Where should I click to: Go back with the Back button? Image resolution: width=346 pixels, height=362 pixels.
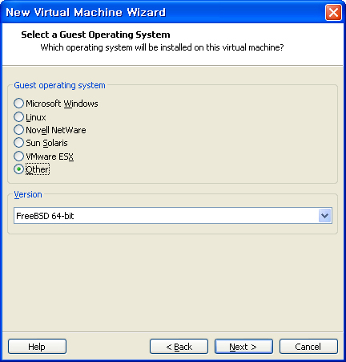tap(179, 347)
